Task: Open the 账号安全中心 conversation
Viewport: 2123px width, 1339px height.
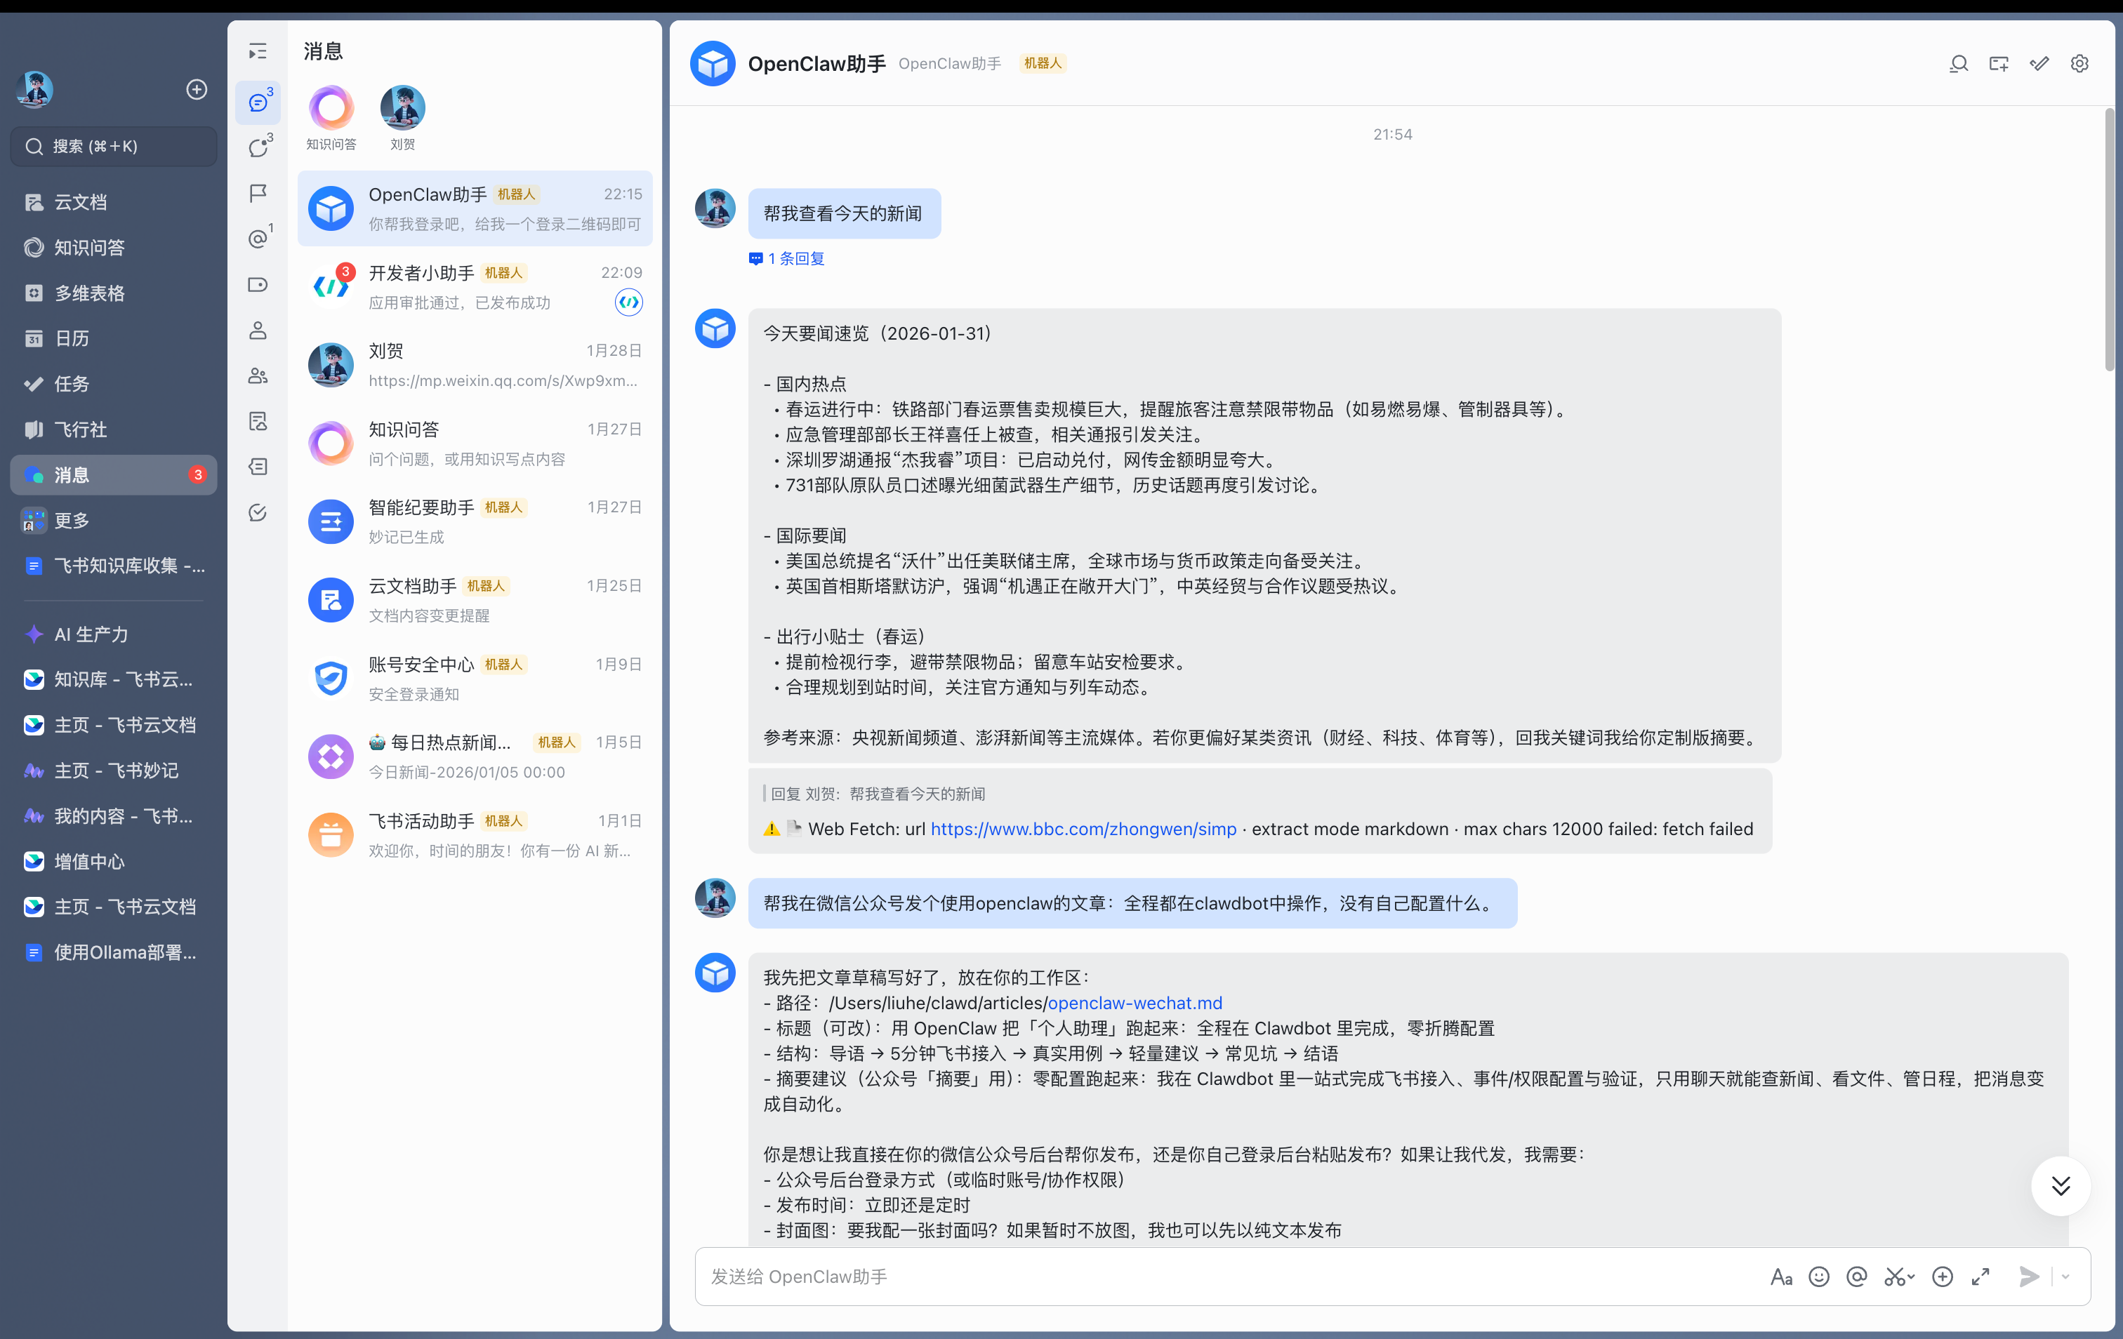Action: 475,679
